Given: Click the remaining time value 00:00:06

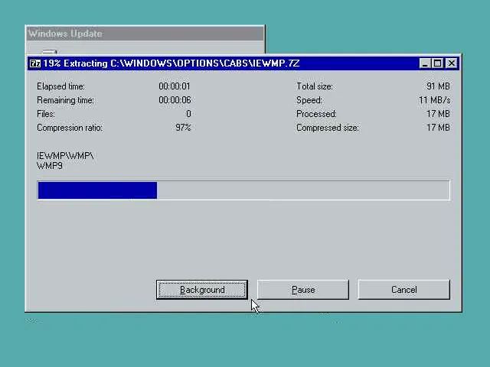Looking at the screenshot, I should (x=175, y=100).
